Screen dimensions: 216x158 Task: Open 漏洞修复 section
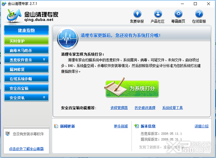coord(26,69)
